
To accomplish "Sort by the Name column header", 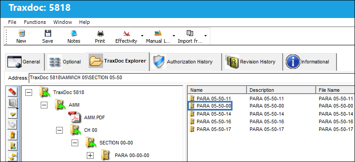I will 217,90.
